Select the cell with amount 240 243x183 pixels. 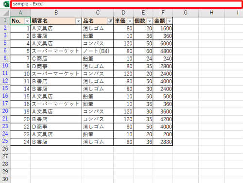pyautogui.click(x=163, y=59)
